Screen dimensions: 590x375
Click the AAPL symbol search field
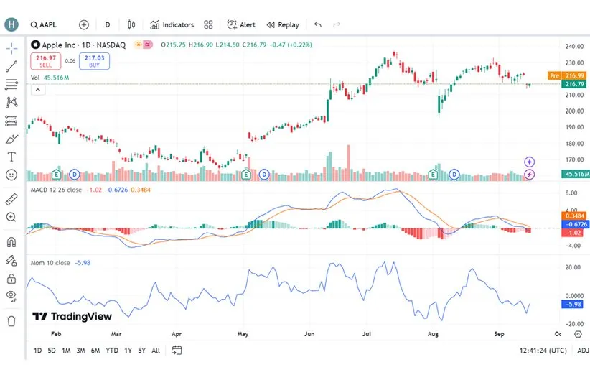(x=45, y=24)
